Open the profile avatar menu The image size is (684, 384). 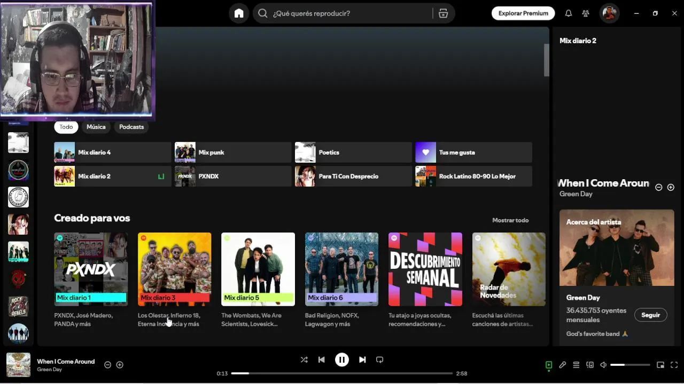click(x=609, y=13)
